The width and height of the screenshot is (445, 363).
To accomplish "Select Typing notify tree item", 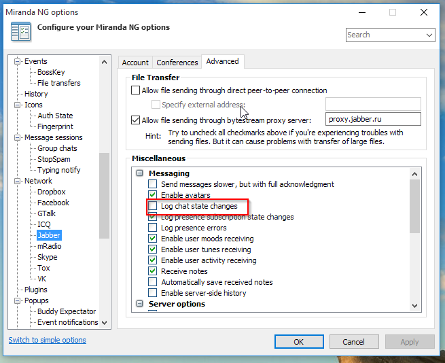I will point(59,170).
